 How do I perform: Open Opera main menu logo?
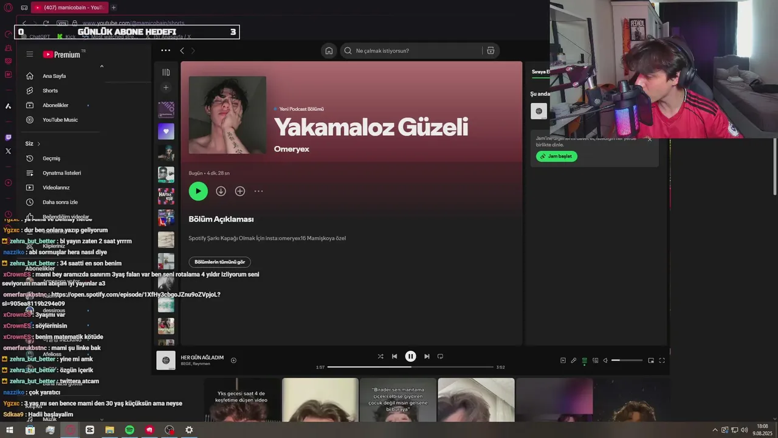[x=8, y=7]
